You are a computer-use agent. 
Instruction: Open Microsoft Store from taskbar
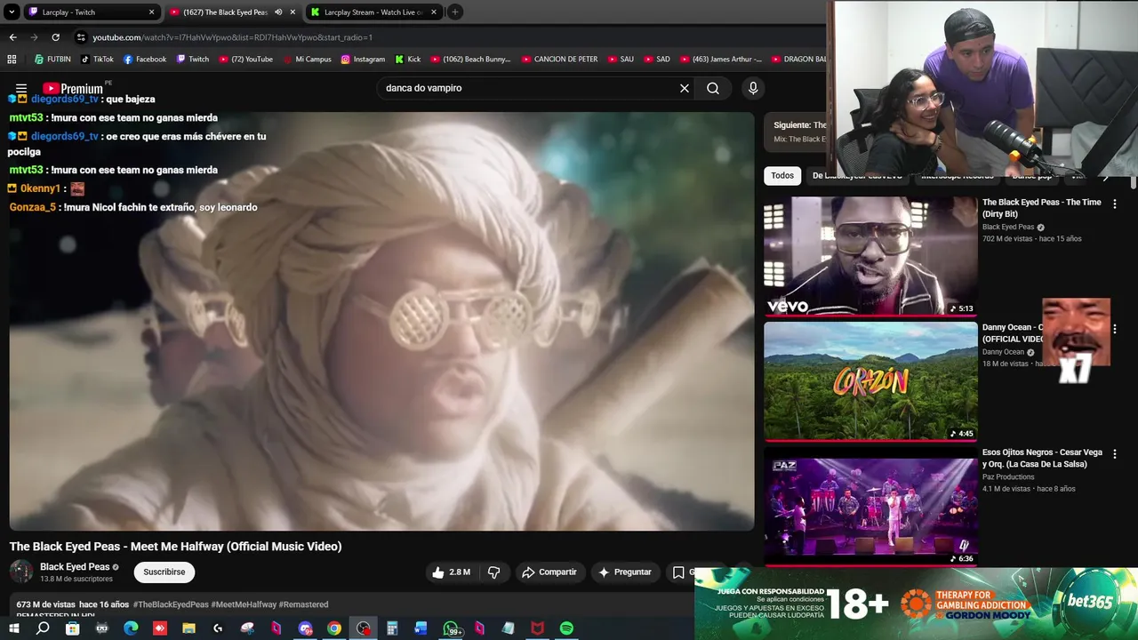72,628
